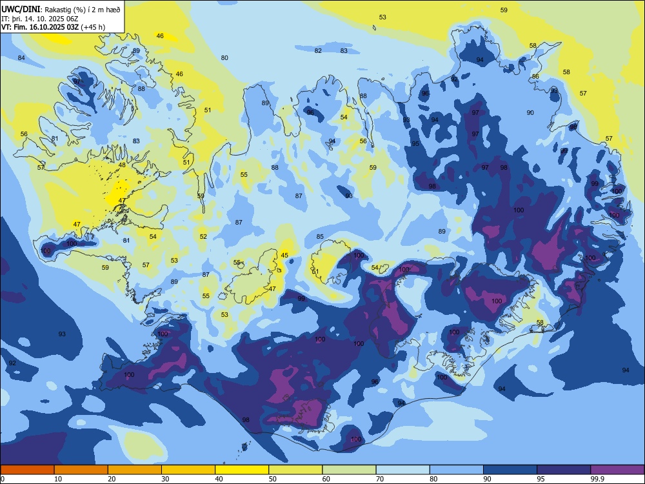Select the 60–70 light green legend swatch
The height and width of the screenshot is (484, 645).
pyautogui.click(x=349, y=470)
